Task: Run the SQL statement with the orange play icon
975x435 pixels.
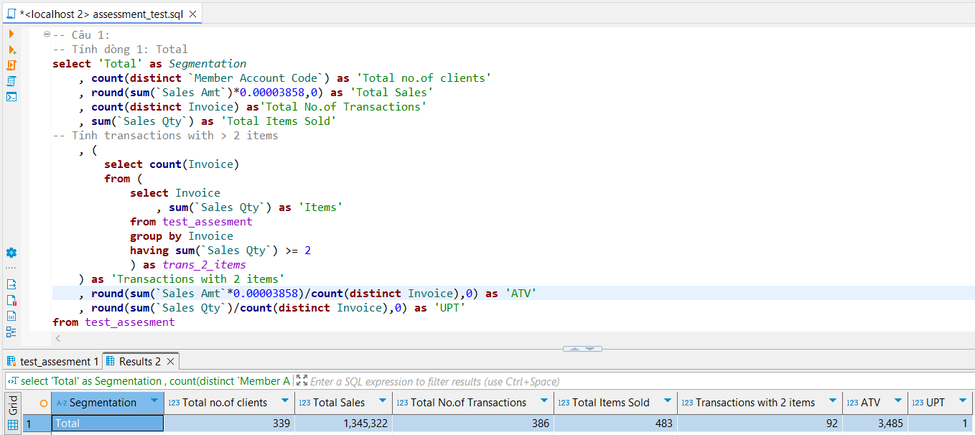Action: point(11,34)
